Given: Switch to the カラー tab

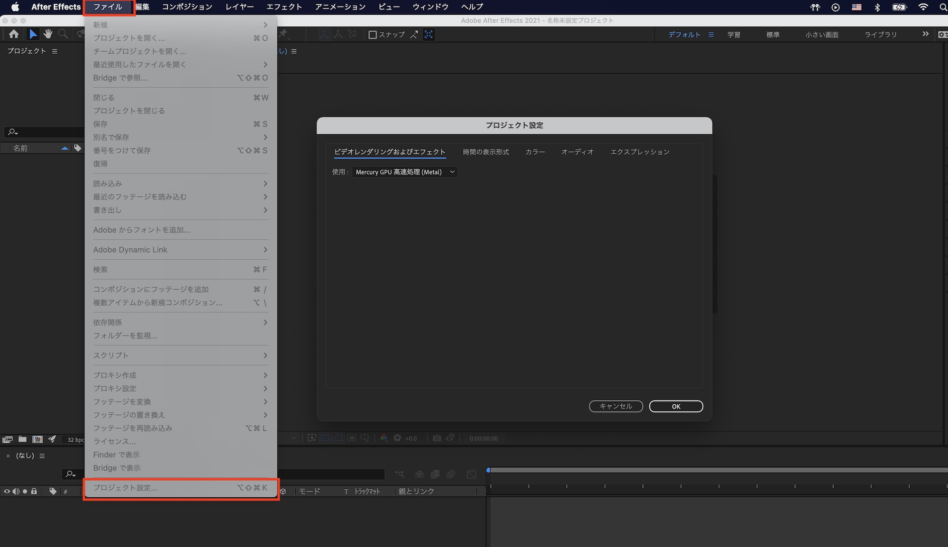Looking at the screenshot, I should pyautogui.click(x=535, y=152).
